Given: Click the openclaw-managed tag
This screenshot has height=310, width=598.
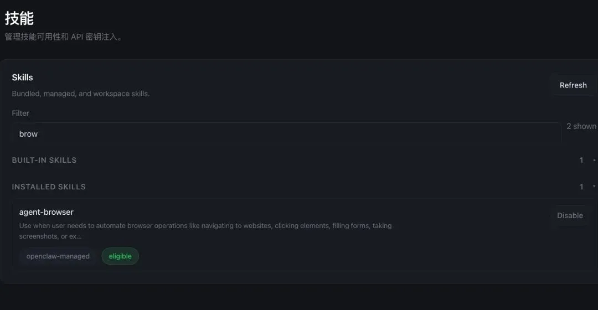Looking at the screenshot, I should [x=58, y=256].
